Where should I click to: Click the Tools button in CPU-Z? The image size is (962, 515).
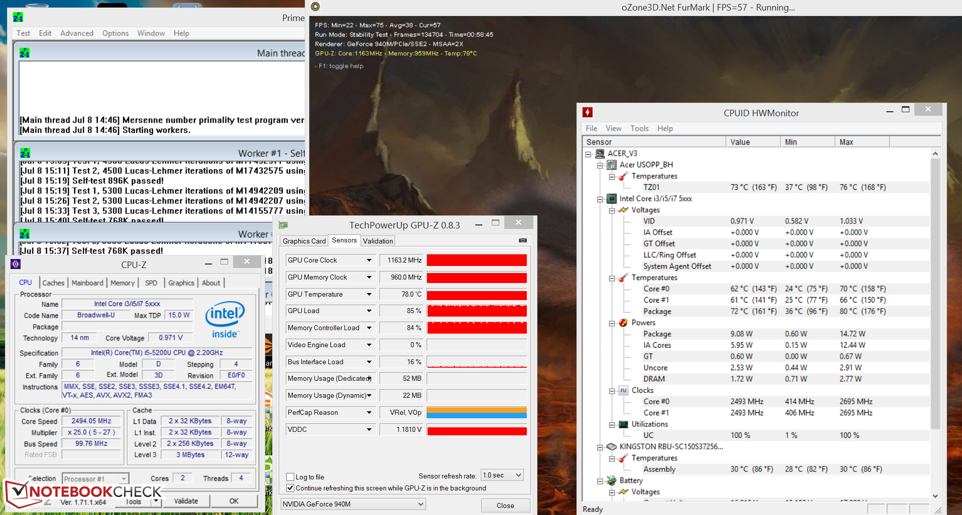[x=133, y=501]
